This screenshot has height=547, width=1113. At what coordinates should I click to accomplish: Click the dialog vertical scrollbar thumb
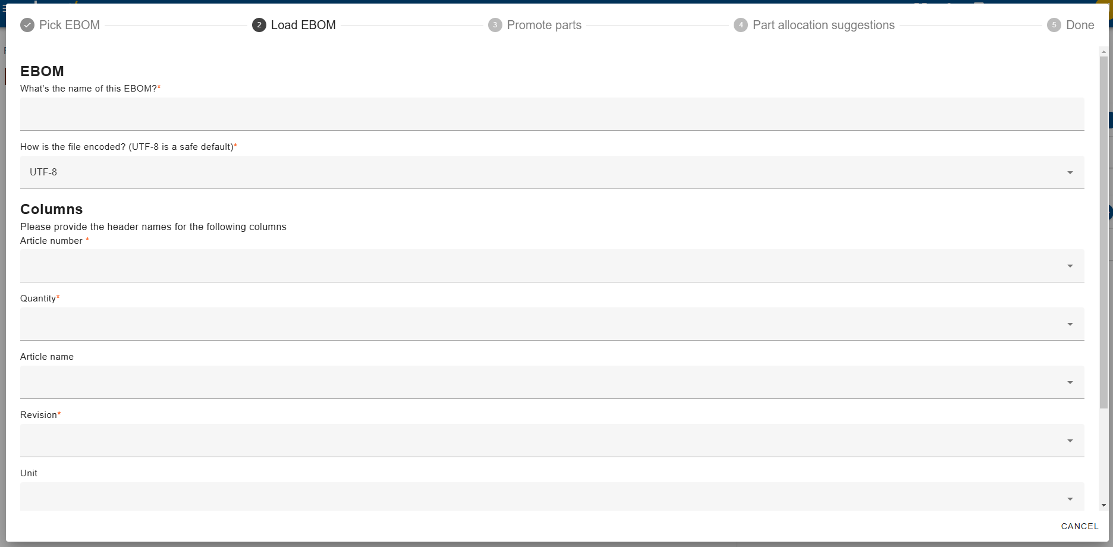pyautogui.click(x=1103, y=232)
